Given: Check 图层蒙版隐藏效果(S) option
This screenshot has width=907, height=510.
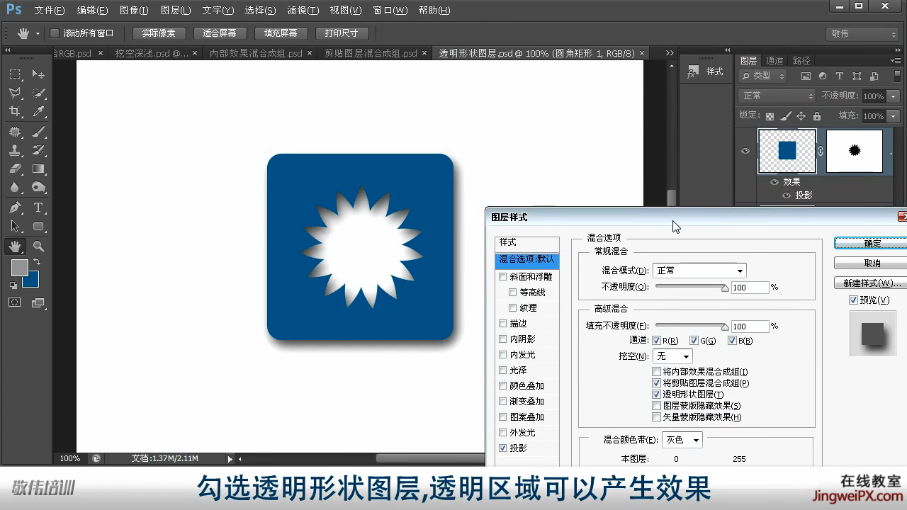Looking at the screenshot, I should pyautogui.click(x=657, y=406).
